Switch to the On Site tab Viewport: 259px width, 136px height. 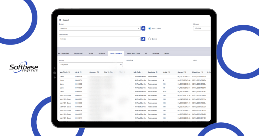click(91, 54)
